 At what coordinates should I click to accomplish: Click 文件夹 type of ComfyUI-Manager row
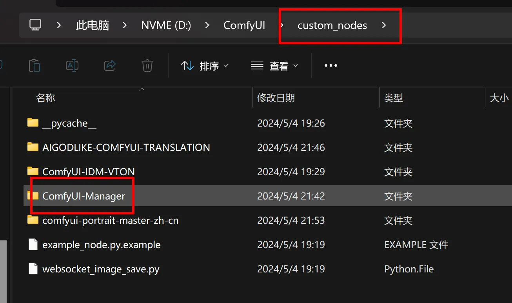[398, 196]
